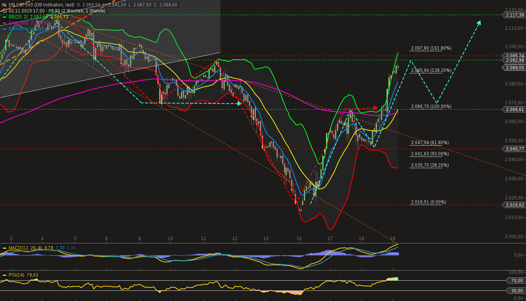Click the red 2.016,62 price marker
The height and width of the screenshot is (301, 526).
(514, 205)
